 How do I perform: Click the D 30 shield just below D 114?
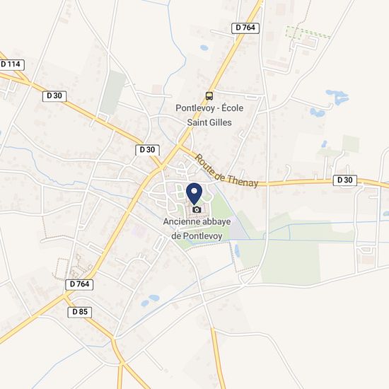point(54,95)
